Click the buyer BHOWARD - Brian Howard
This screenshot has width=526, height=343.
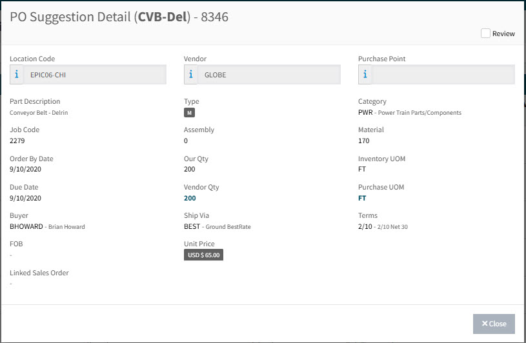tap(47, 227)
